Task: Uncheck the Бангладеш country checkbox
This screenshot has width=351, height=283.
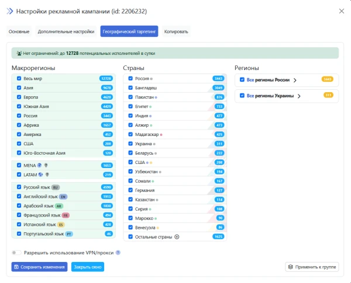Action: pyautogui.click(x=130, y=88)
